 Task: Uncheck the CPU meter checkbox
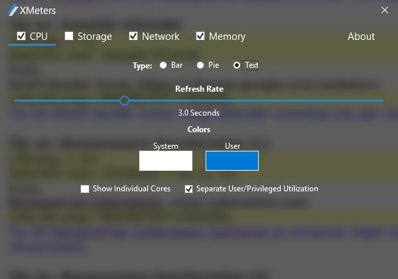(21, 36)
